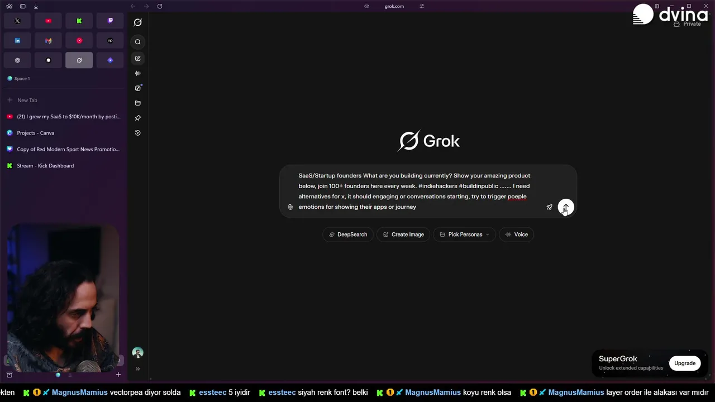
Task: Click the SuperGrok promo title
Action: 618,359
